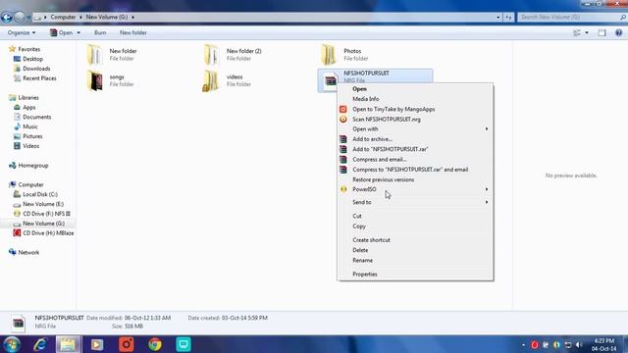Click the Back navigation arrow
Image resolution: width=628 pixels, height=353 pixels.
pos(7,18)
